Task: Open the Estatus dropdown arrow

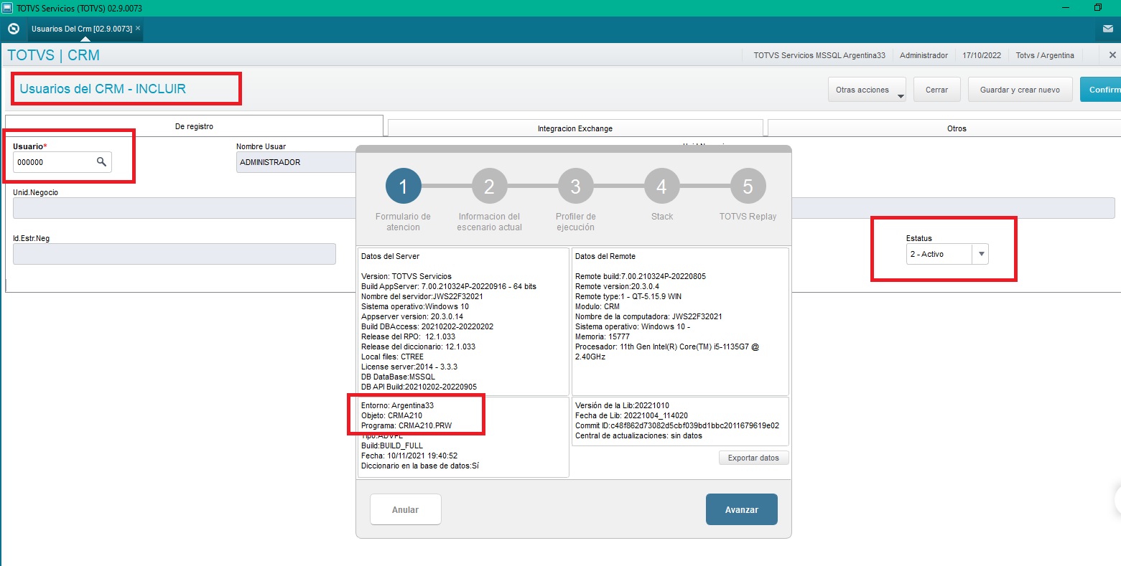Action: pyautogui.click(x=981, y=254)
